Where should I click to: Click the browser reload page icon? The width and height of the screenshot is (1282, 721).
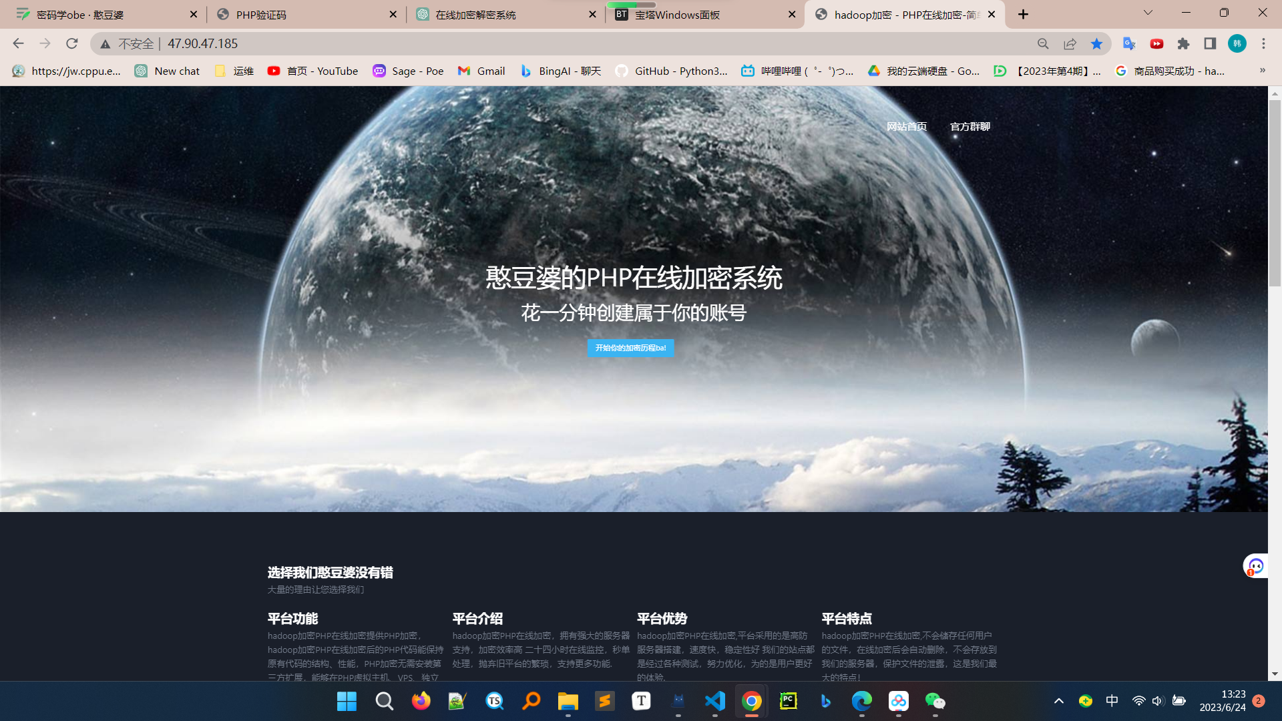tap(72, 43)
